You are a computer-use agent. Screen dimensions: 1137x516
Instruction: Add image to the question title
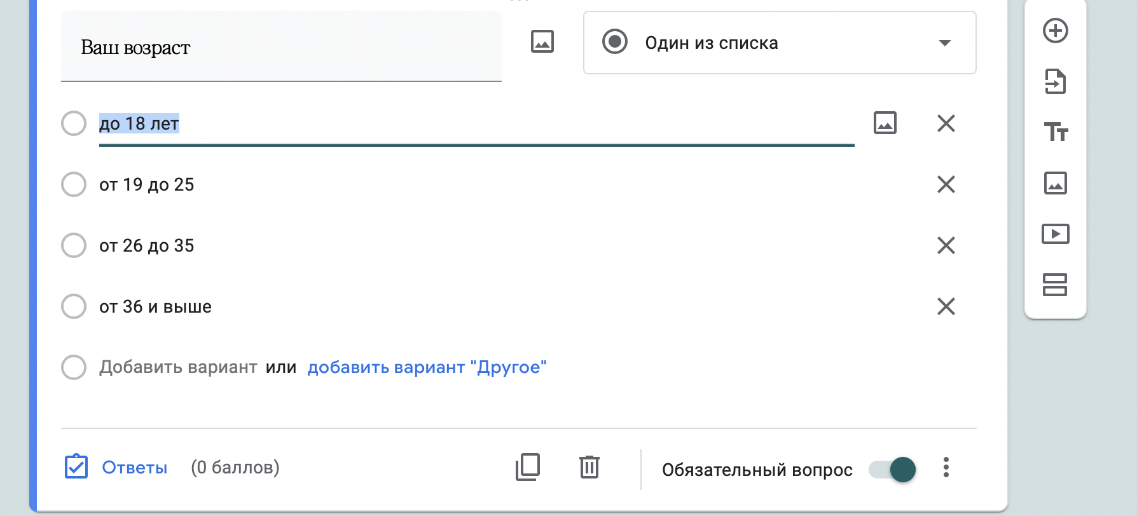tap(542, 42)
